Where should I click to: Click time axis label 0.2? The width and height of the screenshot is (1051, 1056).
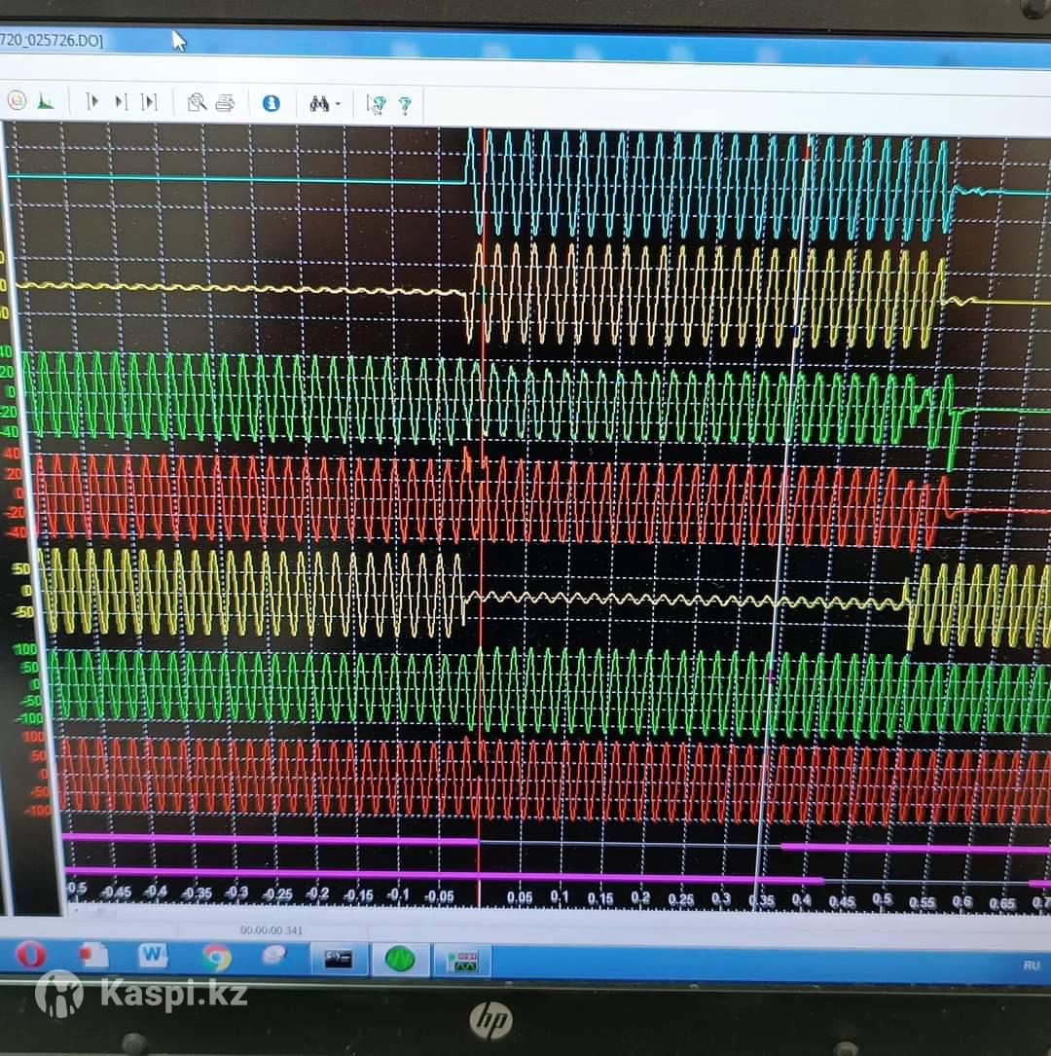coord(640,897)
